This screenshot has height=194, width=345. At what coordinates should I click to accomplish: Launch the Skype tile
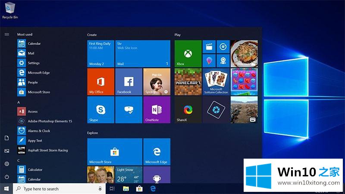[101, 110]
